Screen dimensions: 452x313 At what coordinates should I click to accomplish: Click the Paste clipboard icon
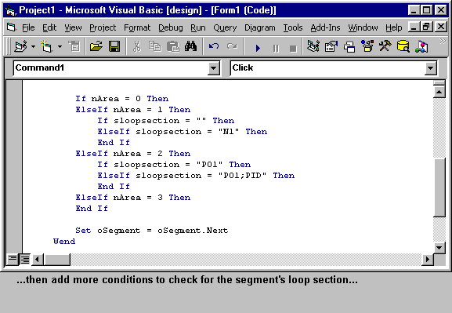point(173,46)
